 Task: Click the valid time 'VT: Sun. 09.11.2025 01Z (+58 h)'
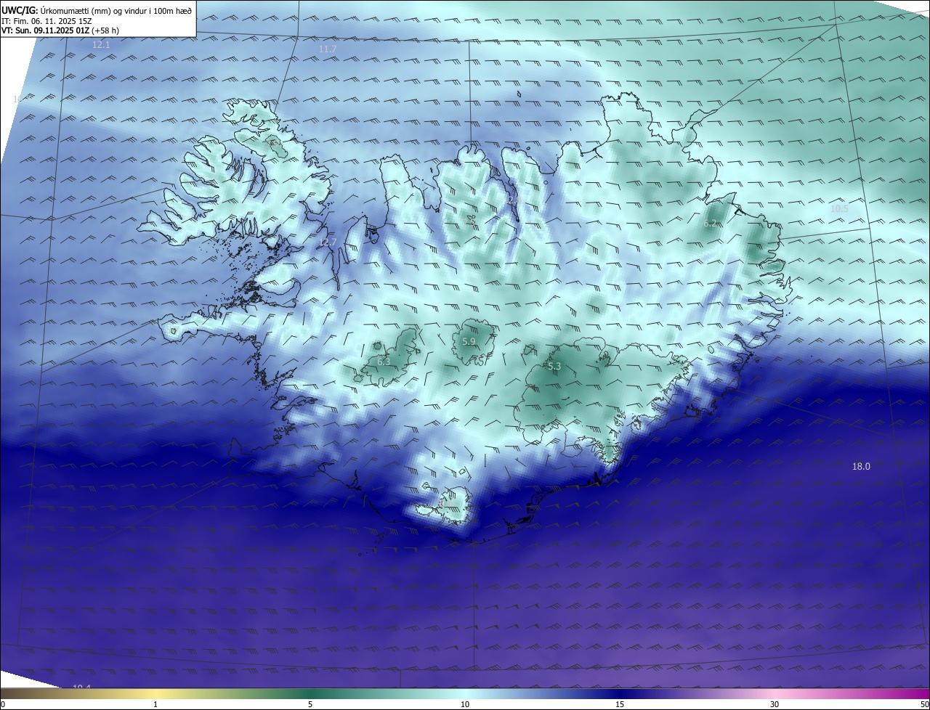pyautogui.click(x=60, y=31)
